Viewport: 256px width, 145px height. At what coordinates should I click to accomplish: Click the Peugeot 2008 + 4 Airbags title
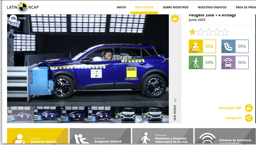[x=212, y=15]
